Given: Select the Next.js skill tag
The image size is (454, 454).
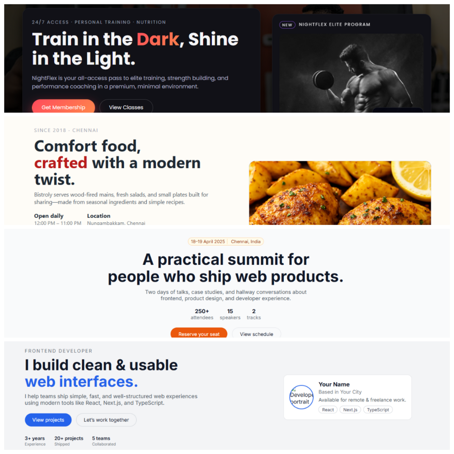Looking at the screenshot, I should pyautogui.click(x=350, y=410).
